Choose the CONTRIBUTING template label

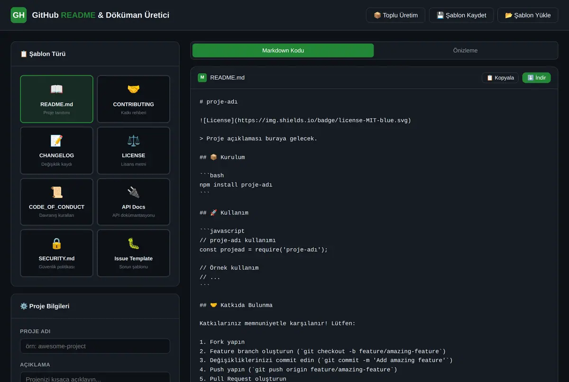pos(133,104)
